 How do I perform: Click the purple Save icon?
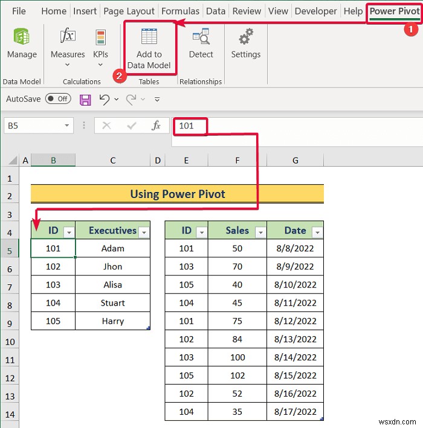tap(85, 100)
